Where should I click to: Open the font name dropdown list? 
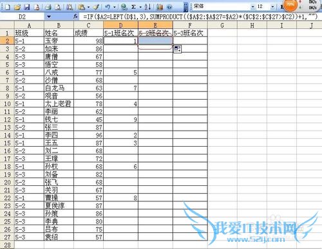click(x=253, y=6)
